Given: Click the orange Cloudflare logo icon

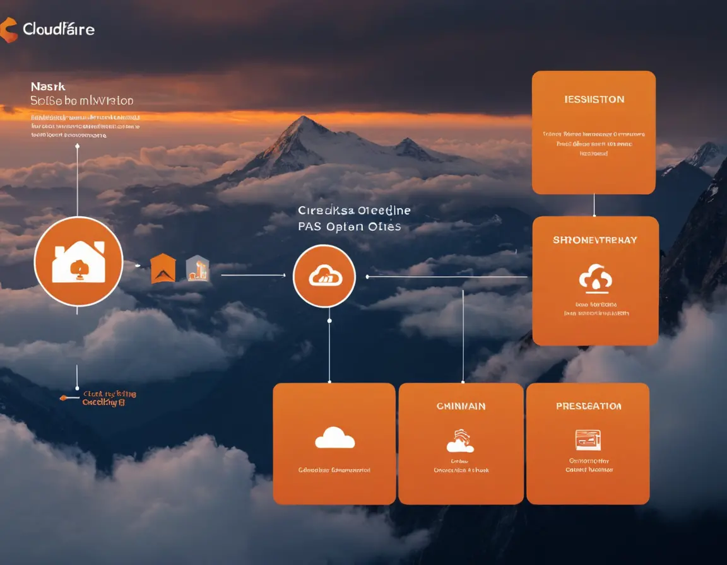Looking at the screenshot, I should pyautogui.click(x=9, y=30).
